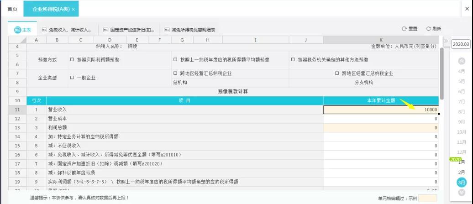Select 7月 in the month list
Image resolution: width=473 pixels, height=204 pixels.
click(x=462, y=102)
